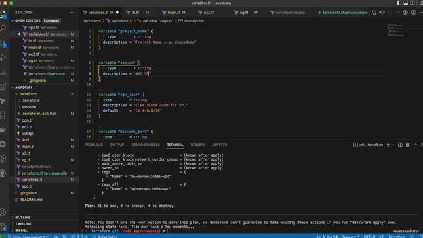Expand the website folder
Viewport: 423px width, 238px height.
[x=29, y=107]
